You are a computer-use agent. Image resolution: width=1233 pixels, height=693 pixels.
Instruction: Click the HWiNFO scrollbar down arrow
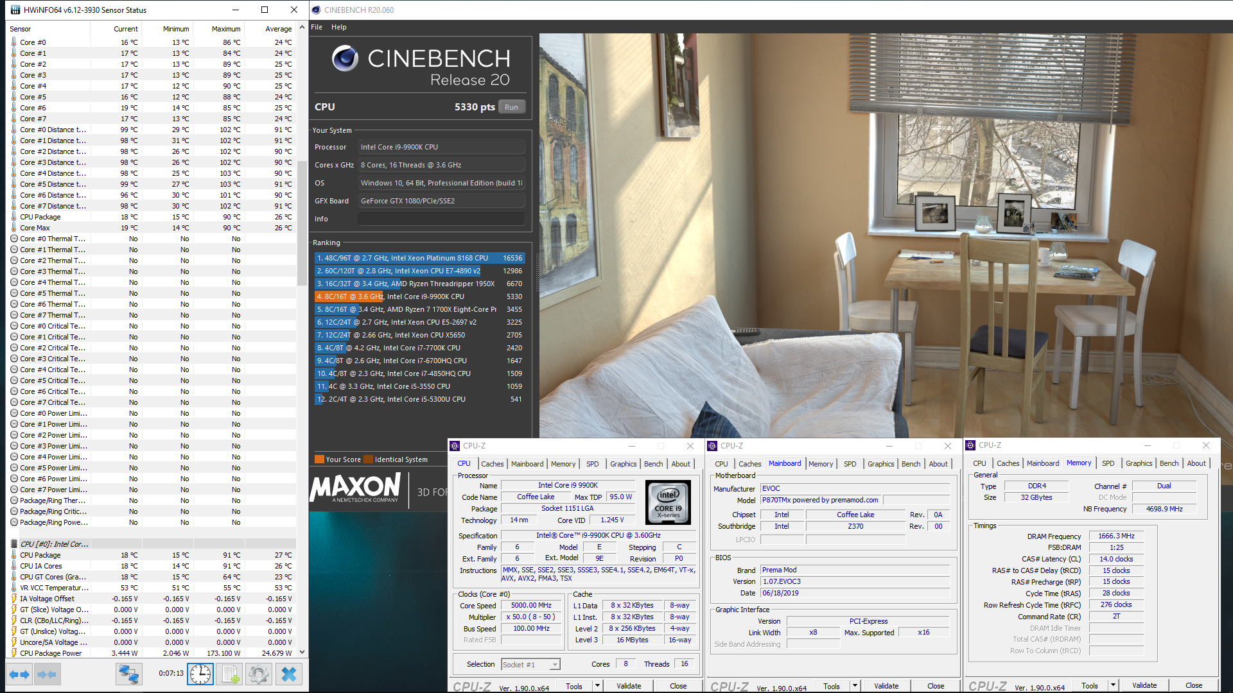click(x=302, y=653)
